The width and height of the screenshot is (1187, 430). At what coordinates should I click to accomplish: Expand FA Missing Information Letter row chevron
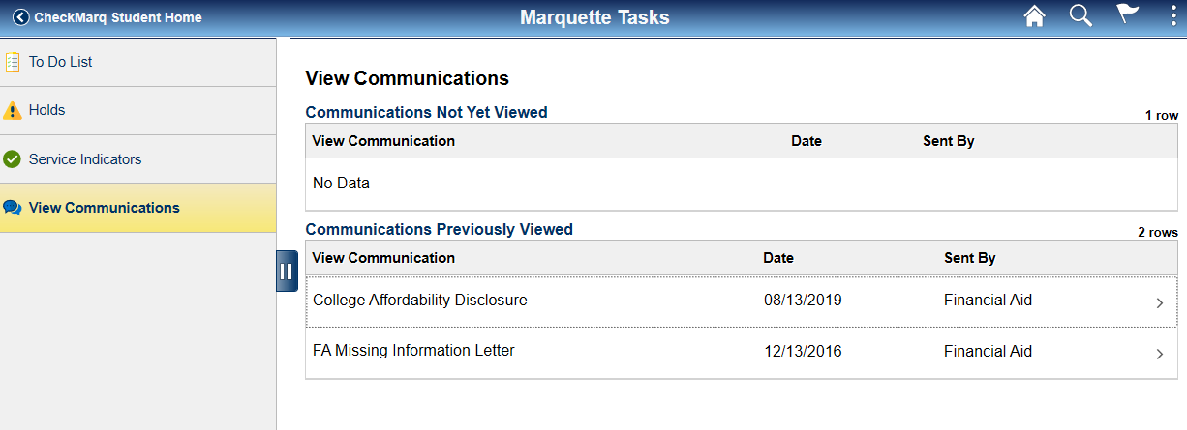[x=1159, y=355]
